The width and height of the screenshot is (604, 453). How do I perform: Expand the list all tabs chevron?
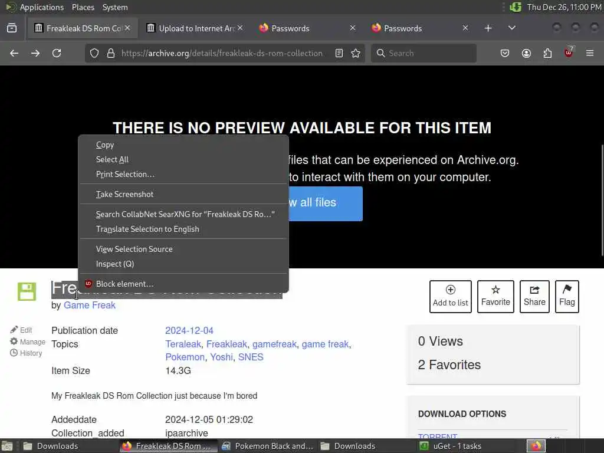click(x=512, y=28)
